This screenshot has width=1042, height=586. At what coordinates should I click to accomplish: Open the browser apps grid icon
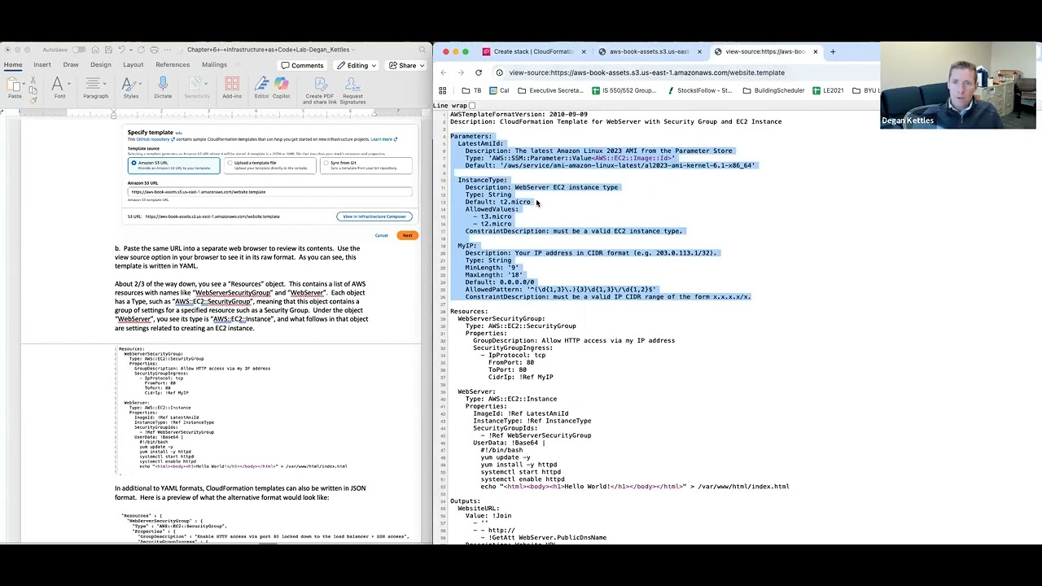point(442,90)
